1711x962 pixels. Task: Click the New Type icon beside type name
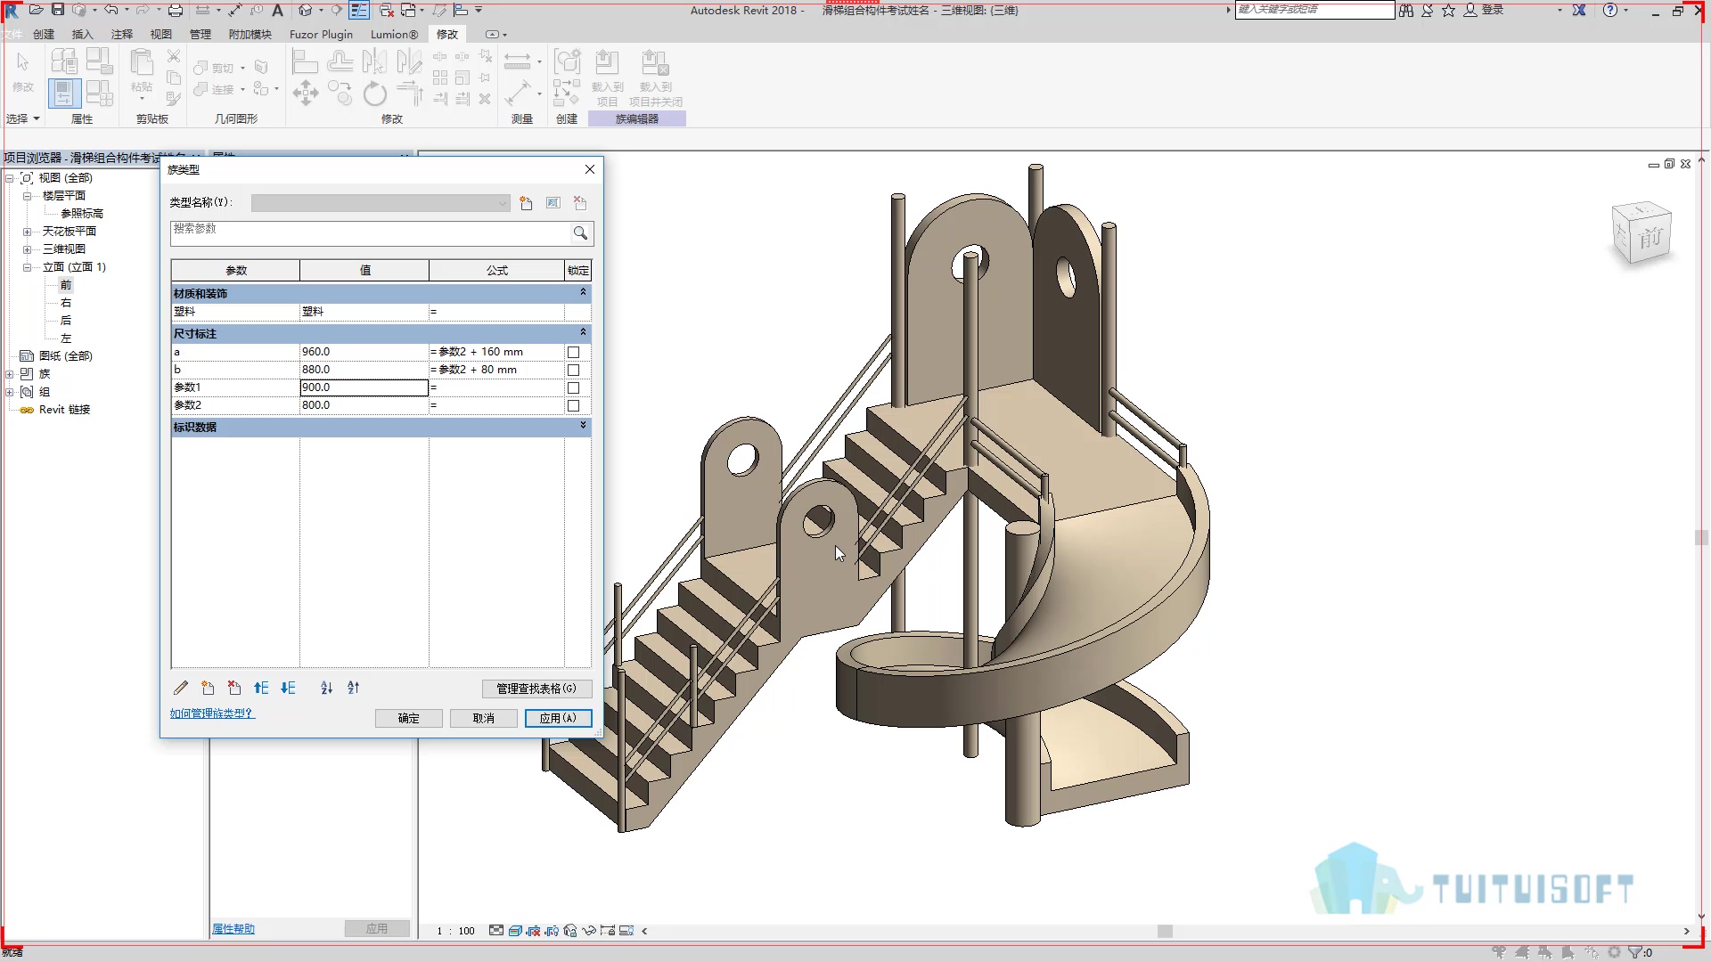526,203
